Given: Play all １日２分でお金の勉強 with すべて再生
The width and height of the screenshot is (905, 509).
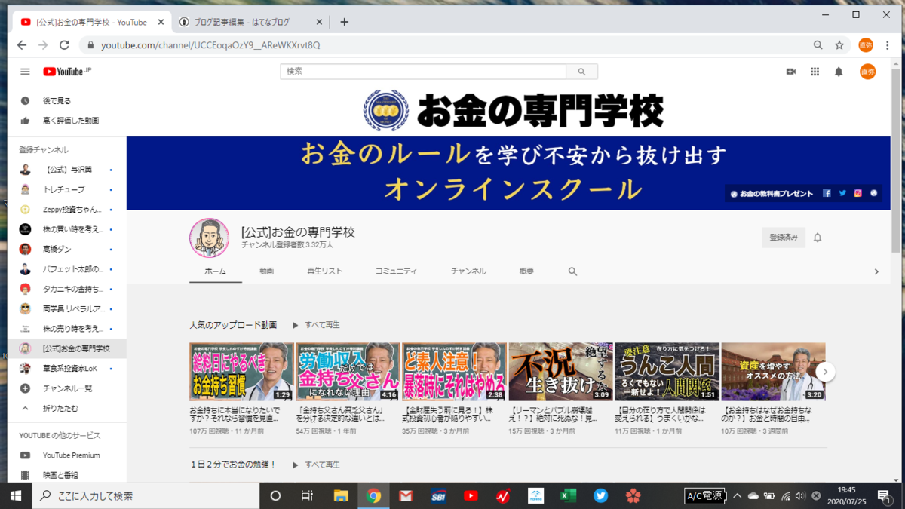Looking at the screenshot, I should tap(316, 465).
